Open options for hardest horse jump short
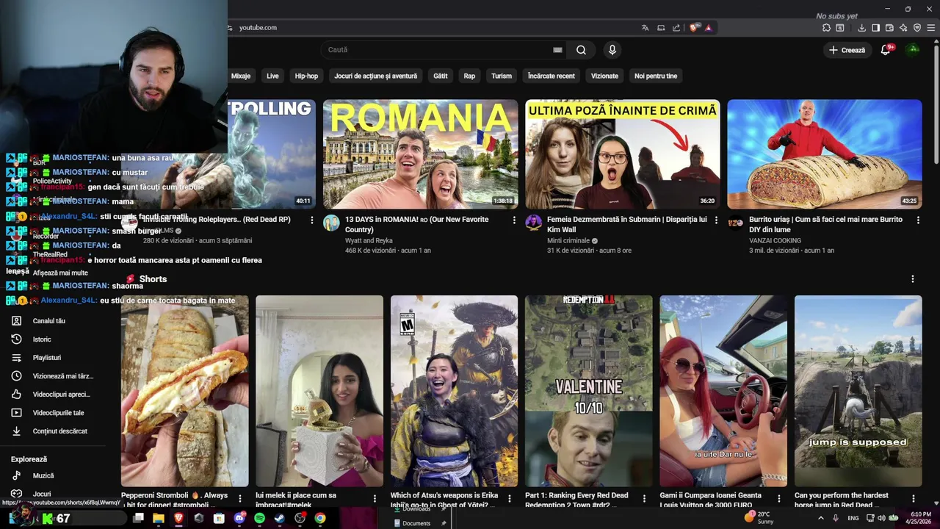The width and height of the screenshot is (940, 529). (914, 499)
